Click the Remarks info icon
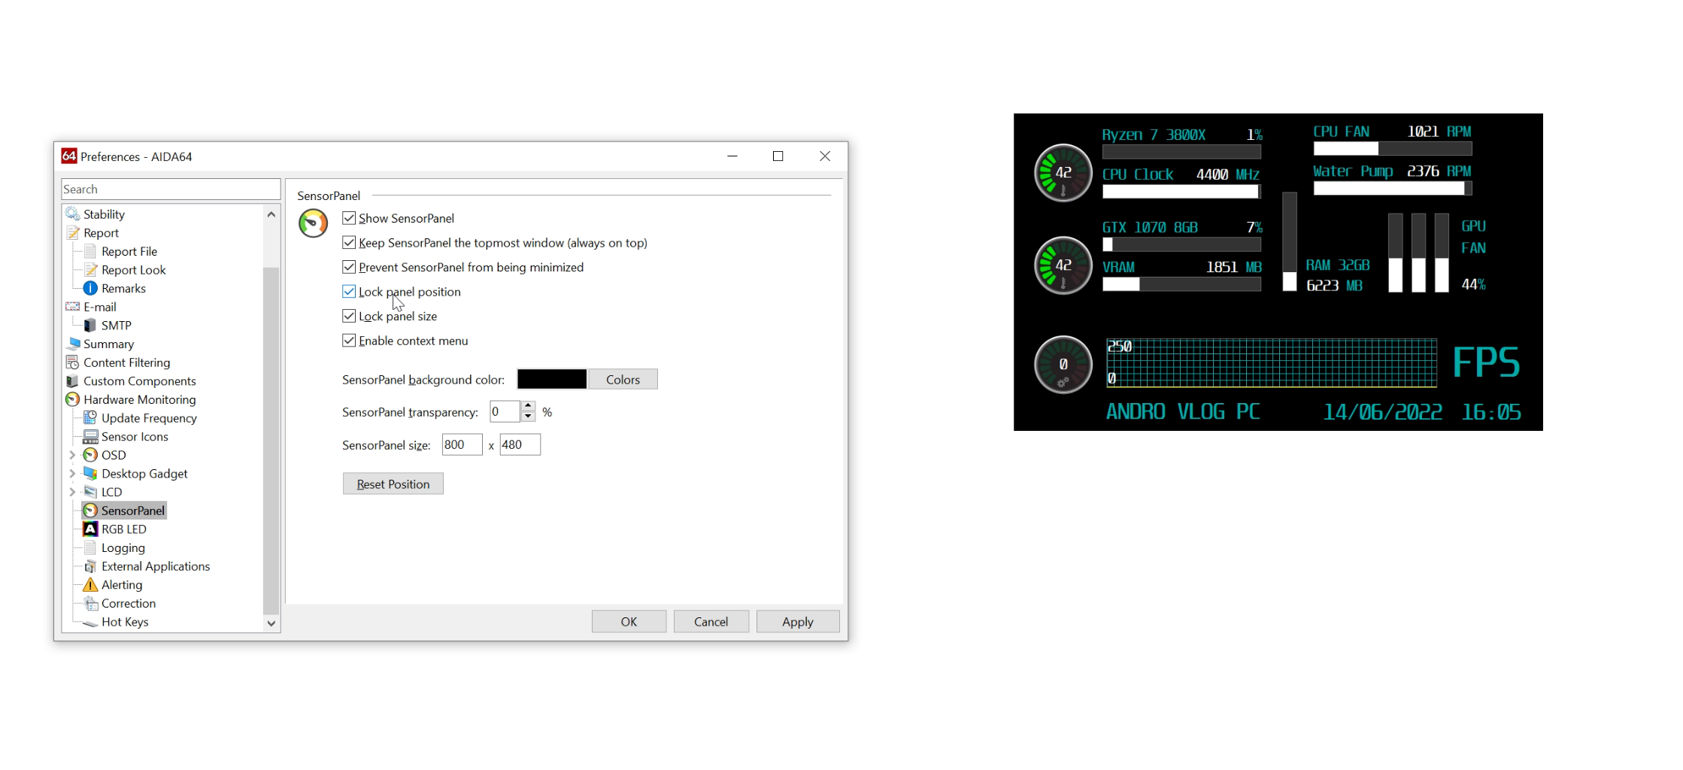 (x=90, y=288)
